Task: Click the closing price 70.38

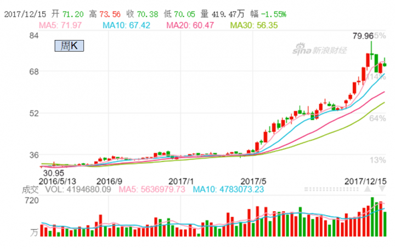Action: pyautogui.click(x=148, y=14)
